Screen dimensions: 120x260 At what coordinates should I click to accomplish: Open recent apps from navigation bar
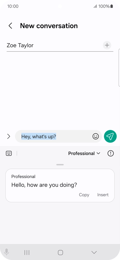[27, 252]
